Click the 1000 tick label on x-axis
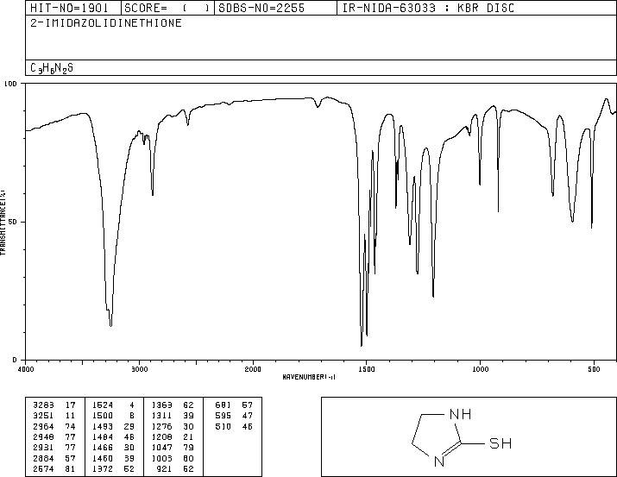The width and height of the screenshot is (617, 477). click(480, 369)
